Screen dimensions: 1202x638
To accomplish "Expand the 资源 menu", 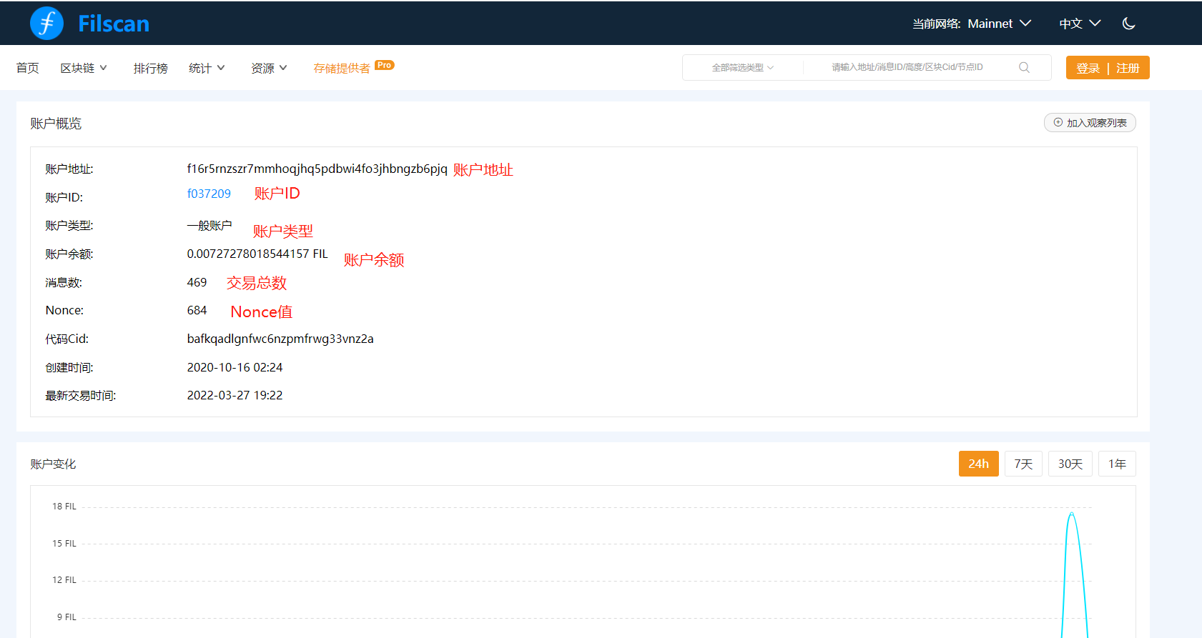I will (269, 68).
